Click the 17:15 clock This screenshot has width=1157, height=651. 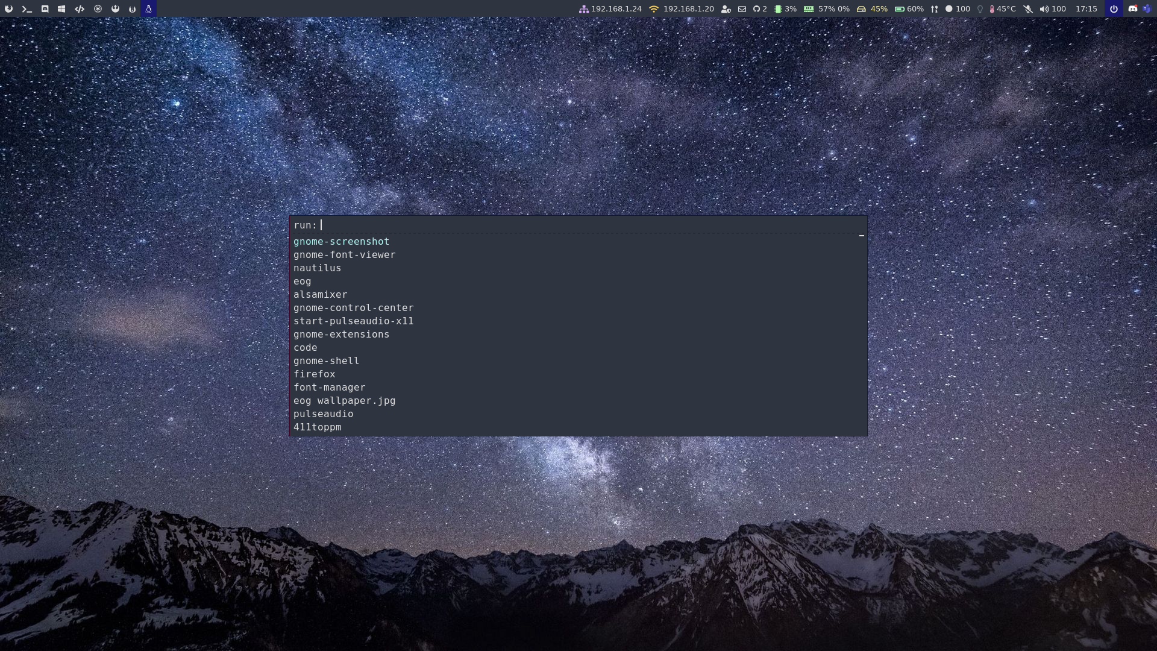[1086, 9]
